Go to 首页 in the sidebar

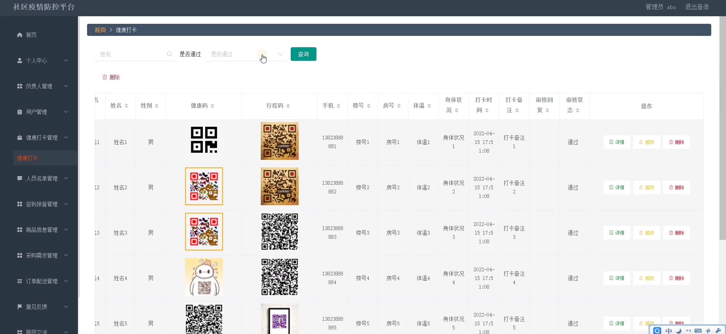tap(31, 35)
